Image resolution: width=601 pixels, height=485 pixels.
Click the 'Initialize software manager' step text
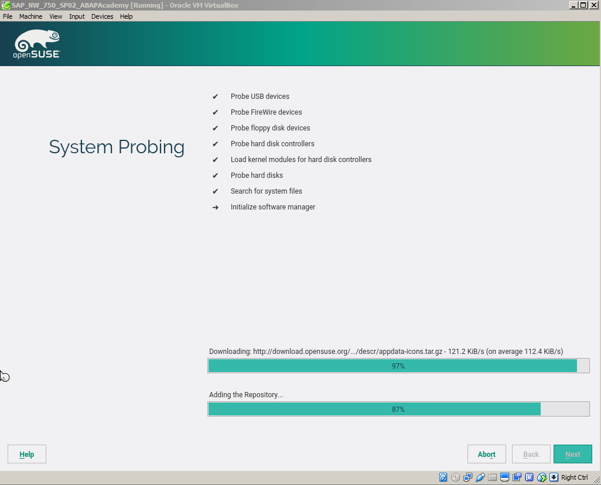(273, 207)
